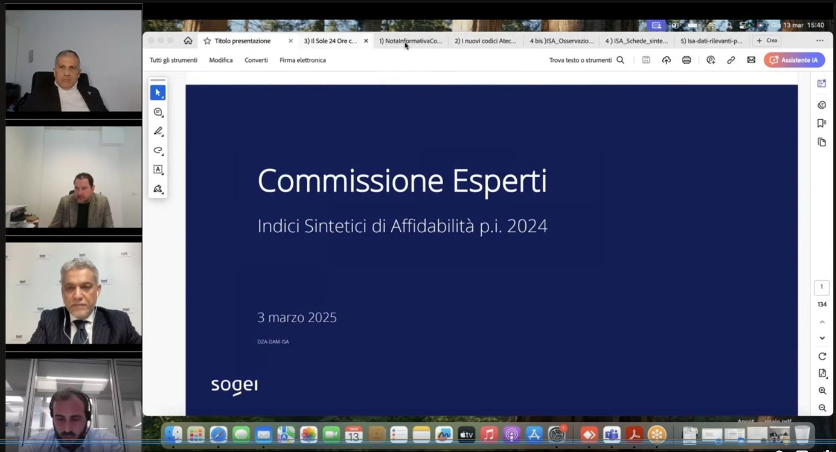
Task: Open the Tutti gli strumenti menu
Action: [173, 60]
